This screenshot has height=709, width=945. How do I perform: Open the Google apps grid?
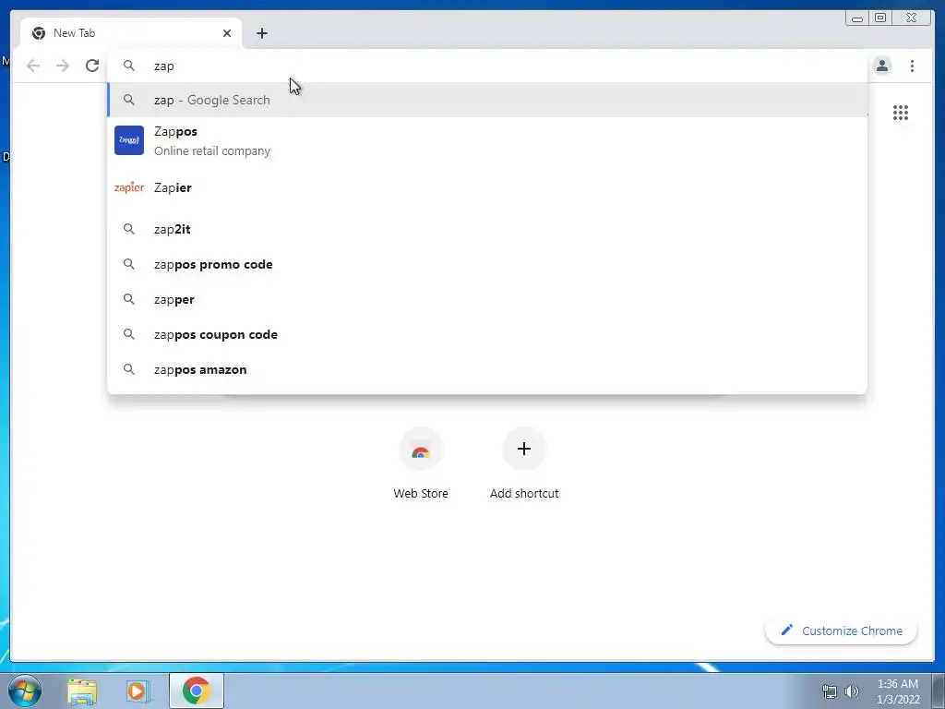click(901, 113)
